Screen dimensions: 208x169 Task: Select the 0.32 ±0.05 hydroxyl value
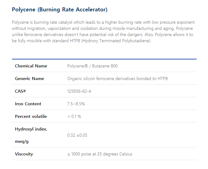[78, 135]
